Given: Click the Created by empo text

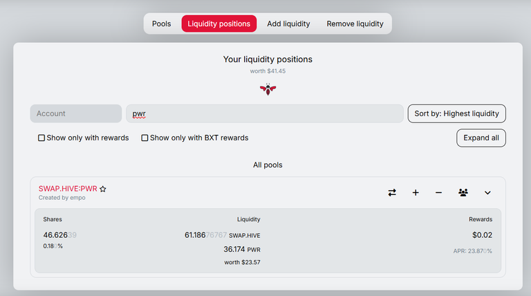Looking at the screenshot, I should (x=62, y=198).
